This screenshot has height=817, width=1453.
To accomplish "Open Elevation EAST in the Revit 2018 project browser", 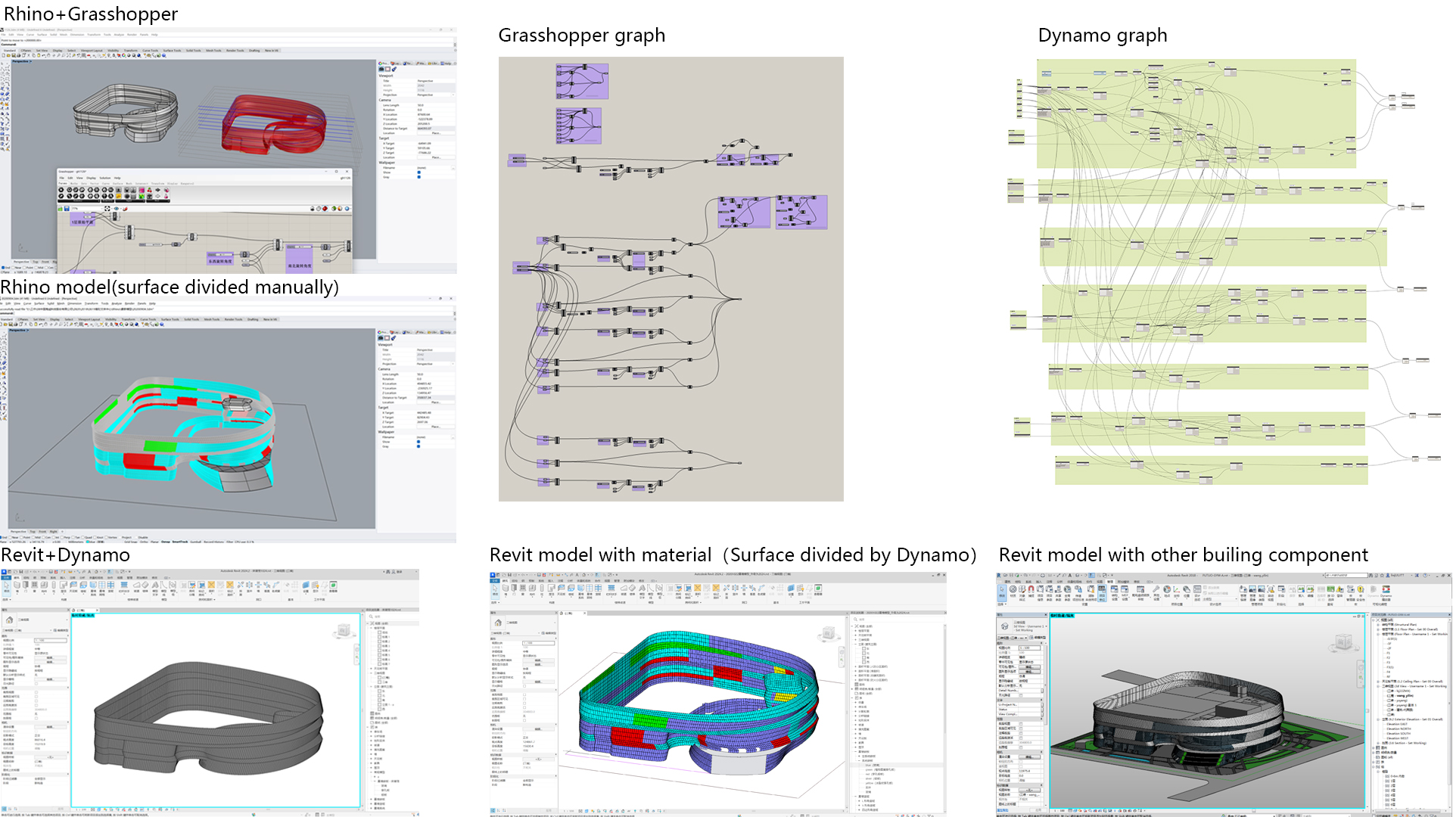I will point(1397,724).
